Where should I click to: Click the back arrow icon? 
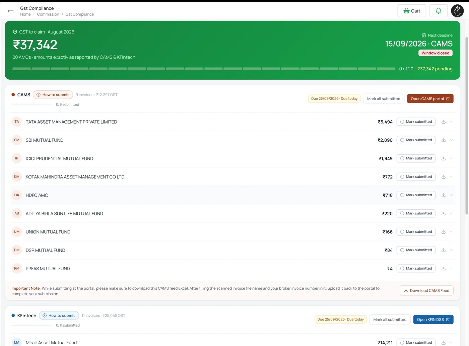click(11, 11)
